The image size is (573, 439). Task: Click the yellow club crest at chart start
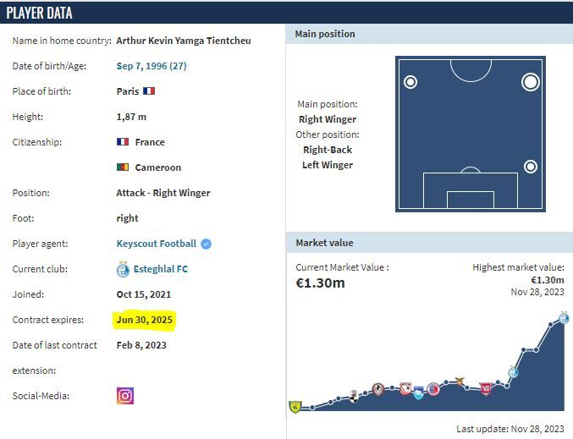coord(295,407)
